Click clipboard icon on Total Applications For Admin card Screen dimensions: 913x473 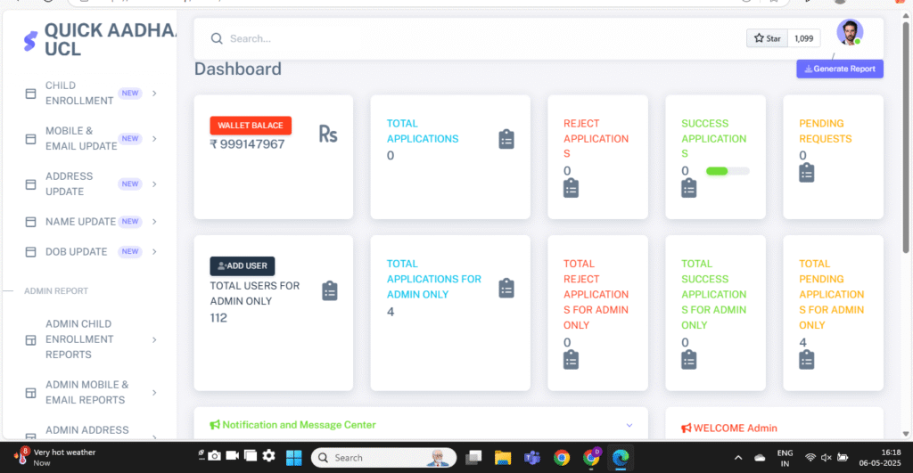[x=506, y=289]
